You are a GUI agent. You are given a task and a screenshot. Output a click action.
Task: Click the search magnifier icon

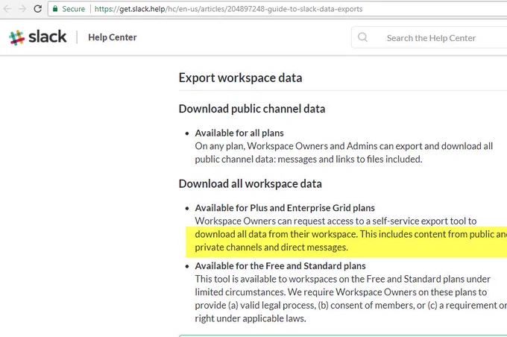362,37
